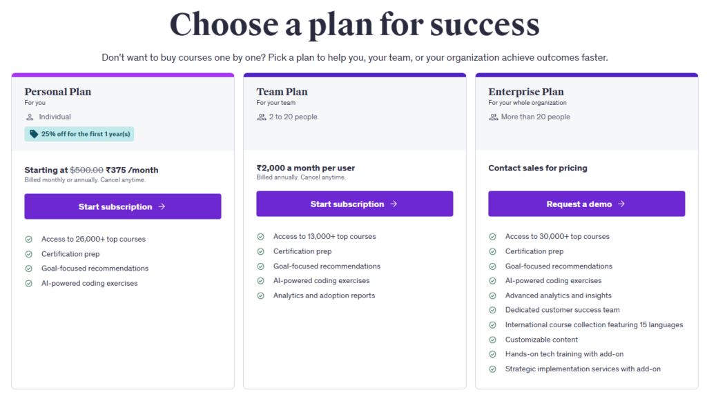This screenshot has width=707, height=399.
Task: Click 'Hands-on tech training with add-on' feature
Action: coord(564,354)
